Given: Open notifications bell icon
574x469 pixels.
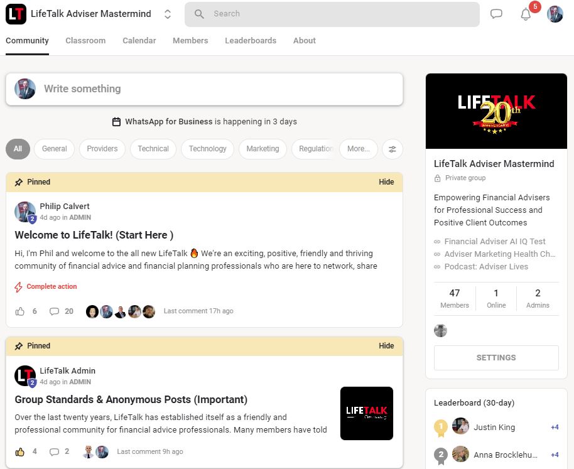Looking at the screenshot, I should (526, 14).
